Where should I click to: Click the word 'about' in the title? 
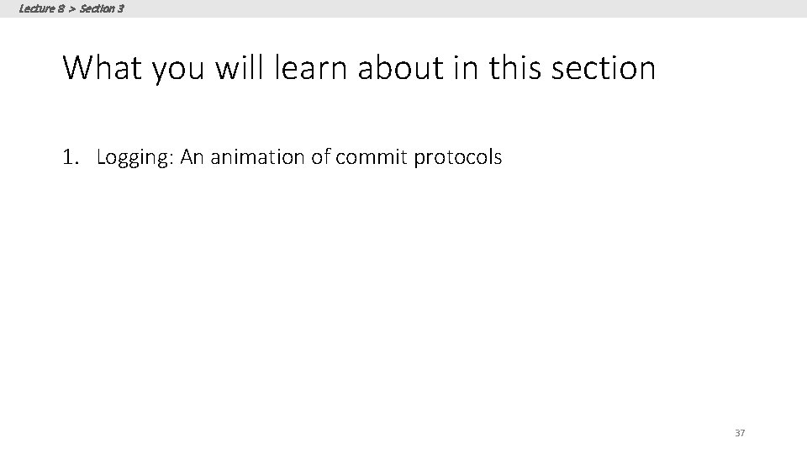point(399,67)
